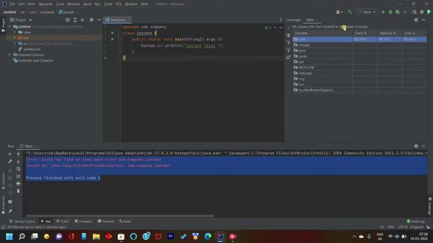Open the Tools menu
Screen dimensions: 433x243
108,4
